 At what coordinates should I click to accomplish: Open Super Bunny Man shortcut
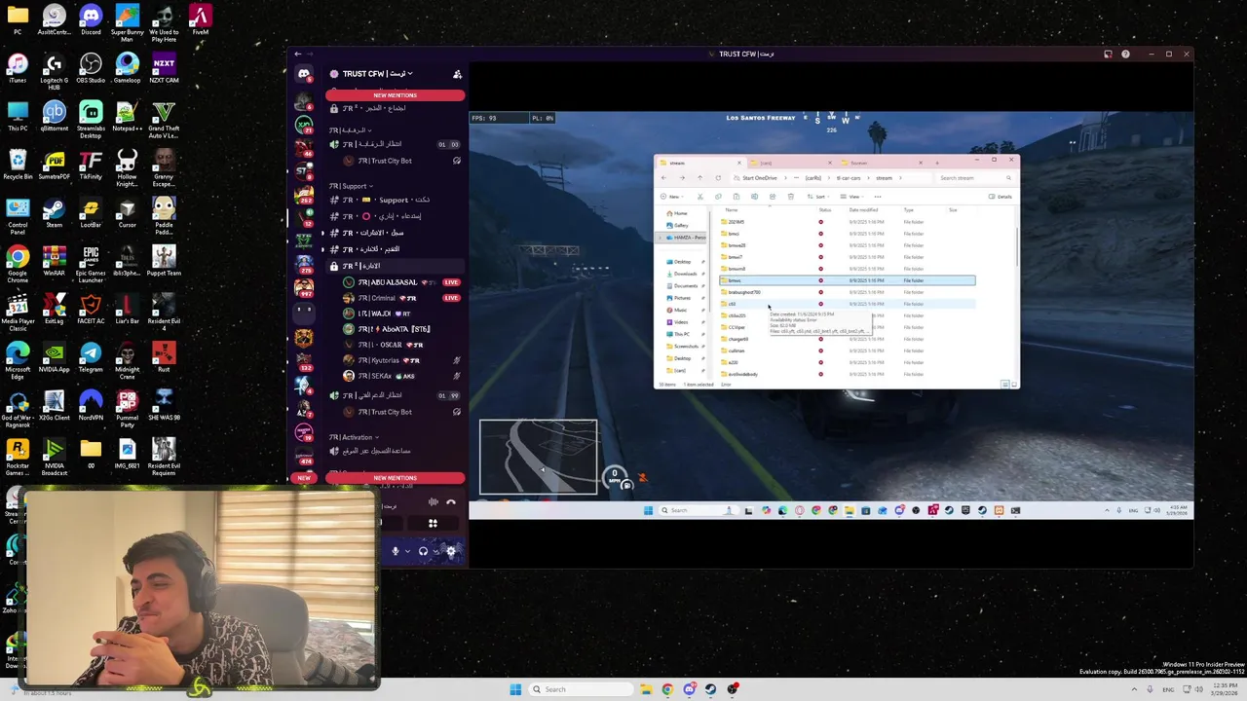(x=127, y=24)
